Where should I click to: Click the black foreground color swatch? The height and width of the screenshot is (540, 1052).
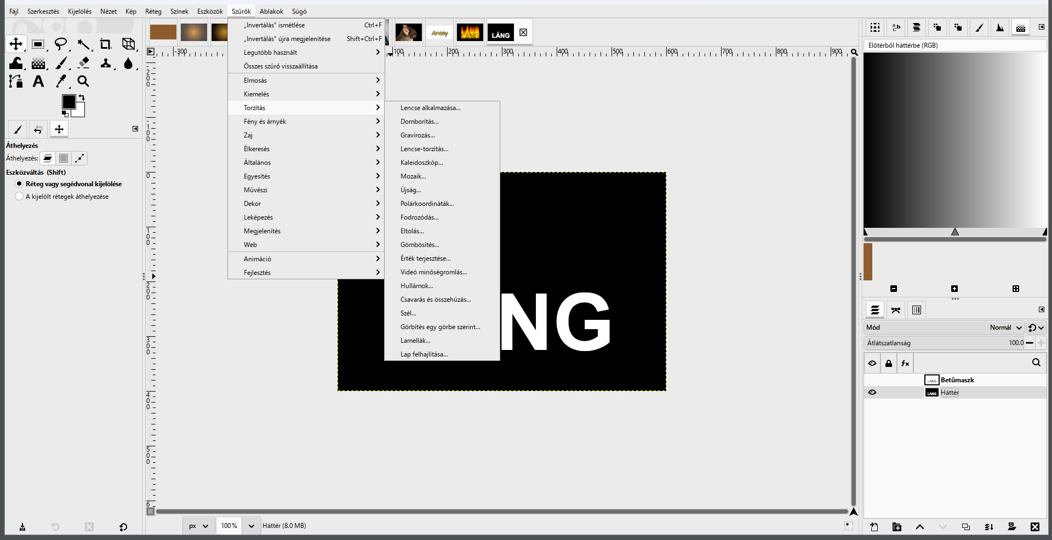pos(68,102)
